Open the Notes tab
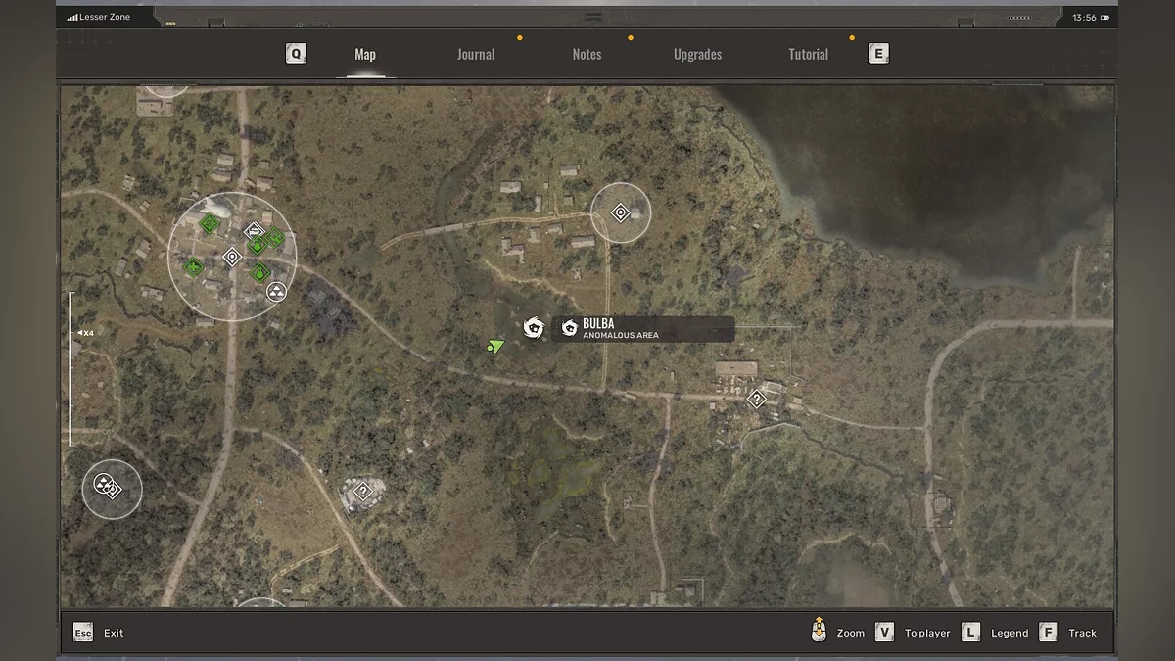 (x=587, y=54)
